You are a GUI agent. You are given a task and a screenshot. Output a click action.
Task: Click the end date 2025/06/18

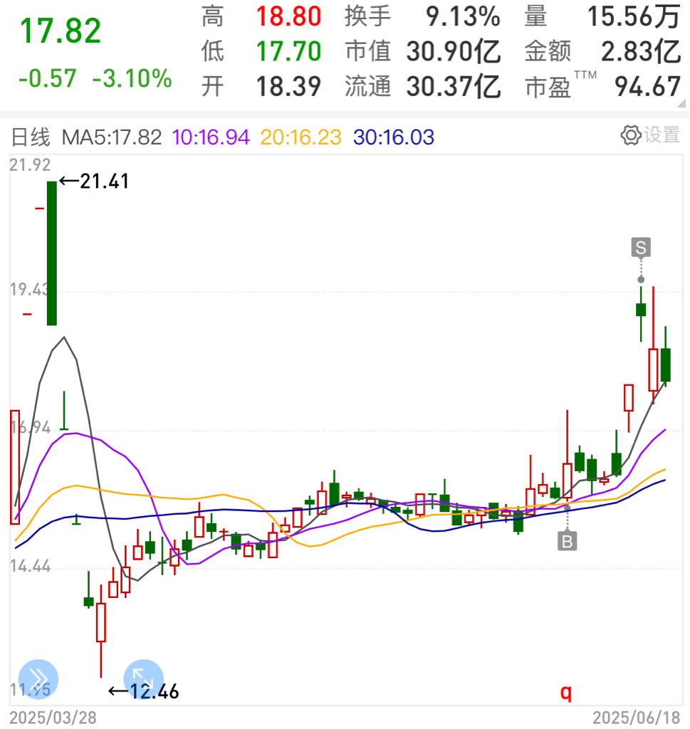tap(637, 718)
